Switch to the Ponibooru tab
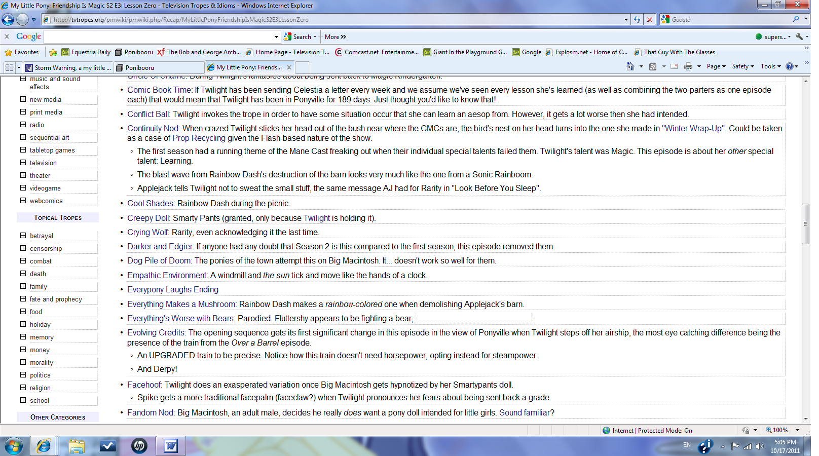This screenshot has width=819, height=456. pos(159,67)
